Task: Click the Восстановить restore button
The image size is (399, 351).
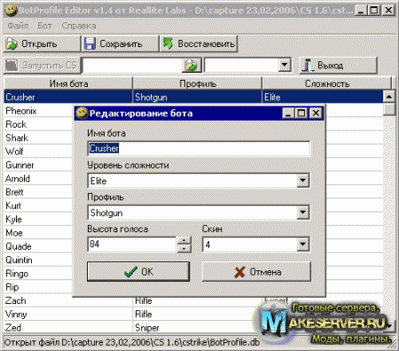Action: click(199, 43)
